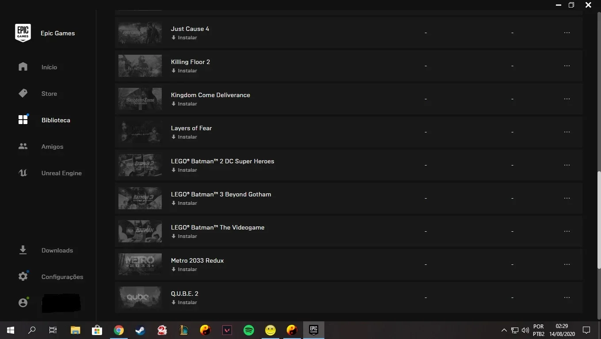Click the LEGO Batman The Videogame title
601x339 pixels.
tap(217, 227)
